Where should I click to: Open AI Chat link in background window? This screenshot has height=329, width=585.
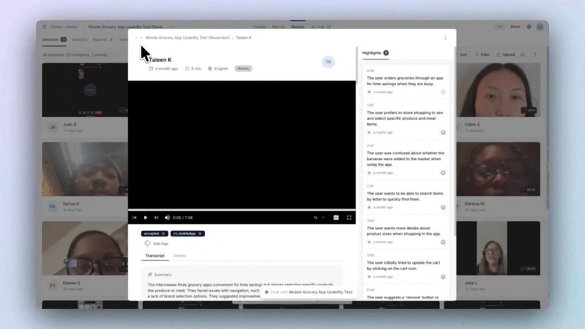321,27
